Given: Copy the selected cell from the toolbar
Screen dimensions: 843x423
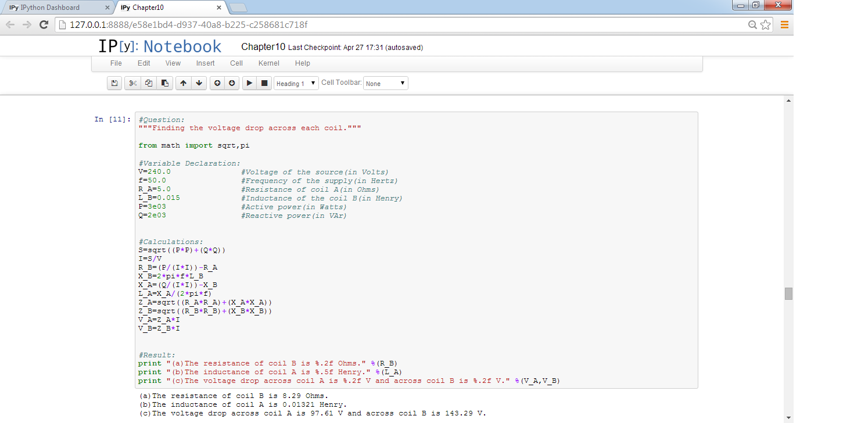Looking at the screenshot, I should pyautogui.click(x=149, y=83).
